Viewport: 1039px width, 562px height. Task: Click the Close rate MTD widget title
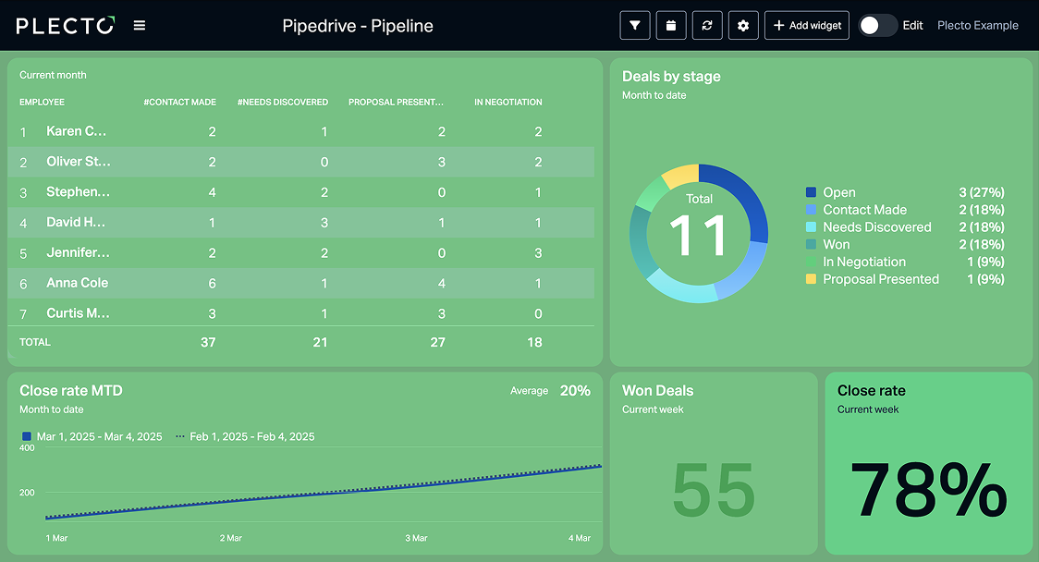71,390
